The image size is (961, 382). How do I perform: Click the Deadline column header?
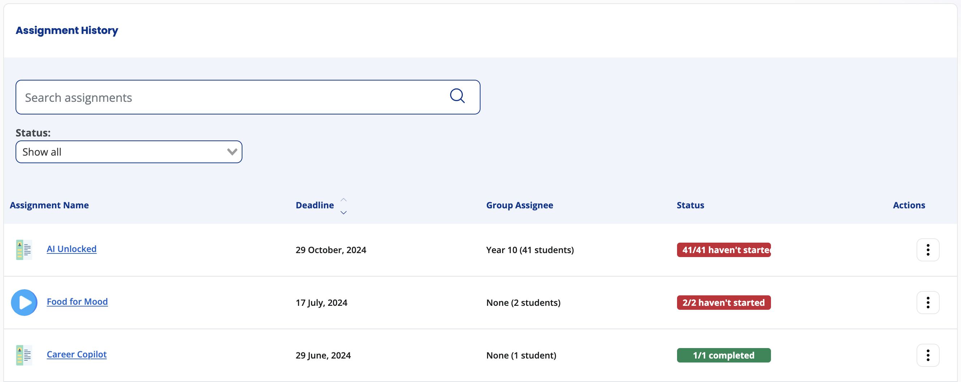314,205
